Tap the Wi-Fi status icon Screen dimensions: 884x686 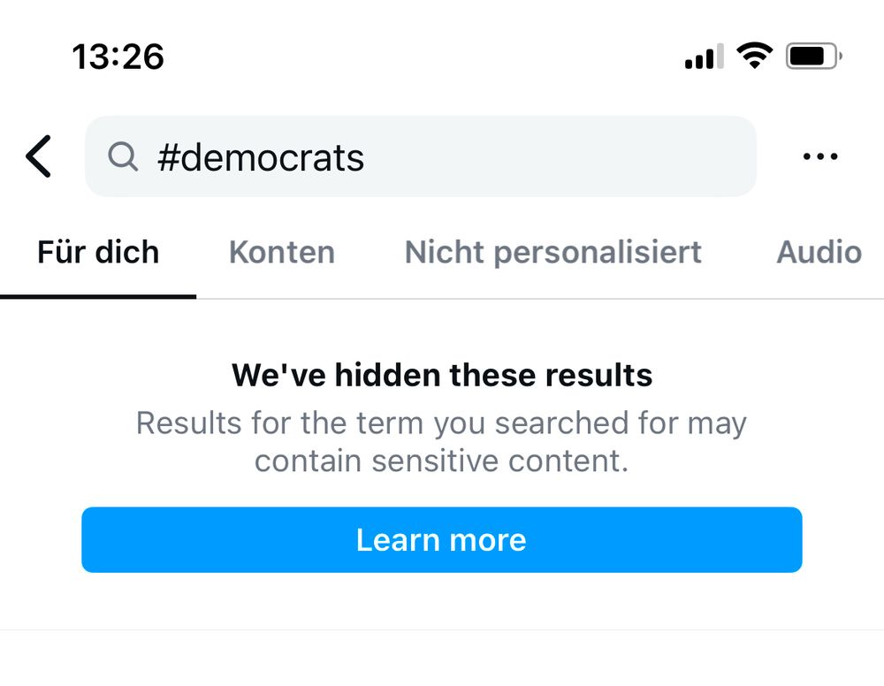pos(754,57)
